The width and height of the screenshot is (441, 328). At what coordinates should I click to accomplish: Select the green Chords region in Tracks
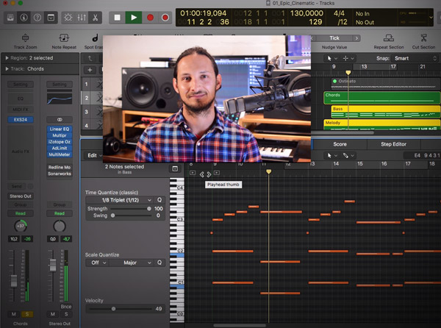pyautogui.click(x=382, y=98)
